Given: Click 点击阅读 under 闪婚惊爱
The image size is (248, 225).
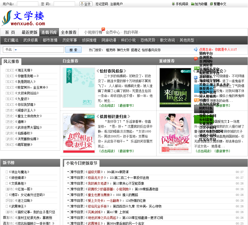Looking at the screenshot, I should 203,151.
